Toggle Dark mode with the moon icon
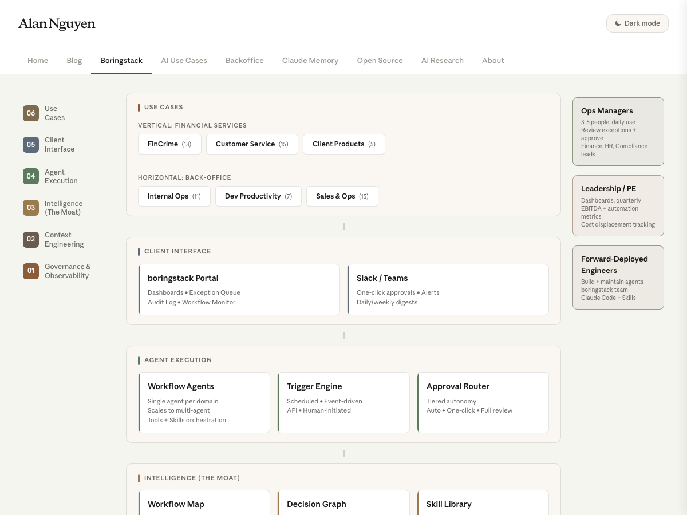Image resolution: width=687 pixels, height=515 pixels. (637, 23)
